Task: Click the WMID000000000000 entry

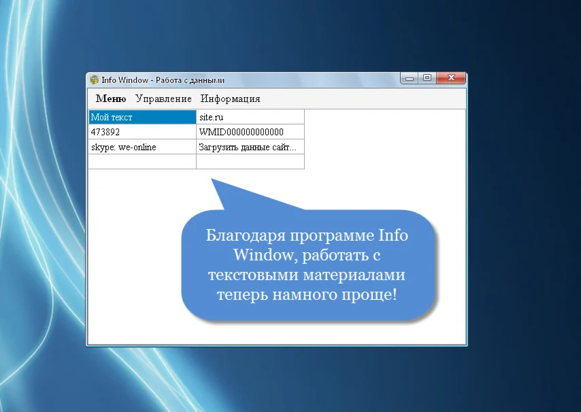Action: pyautogui.click(x=250, y=131)
